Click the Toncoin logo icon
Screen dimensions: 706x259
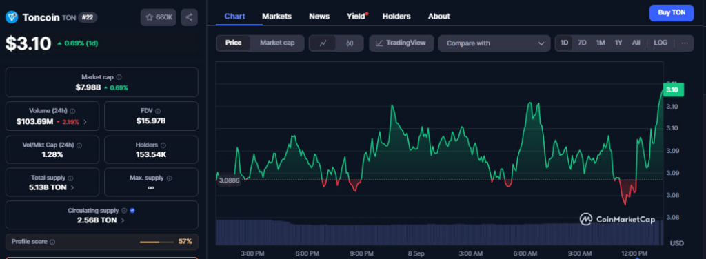click(x=12, y=17)
